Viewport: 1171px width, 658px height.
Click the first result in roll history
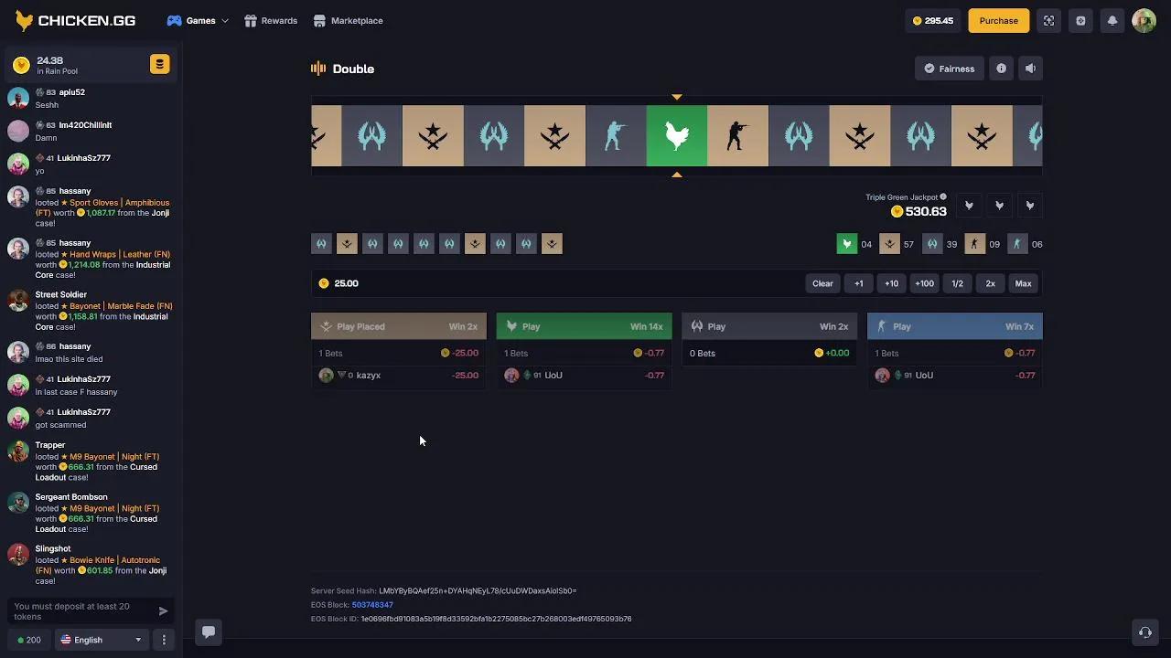point(321,244)
